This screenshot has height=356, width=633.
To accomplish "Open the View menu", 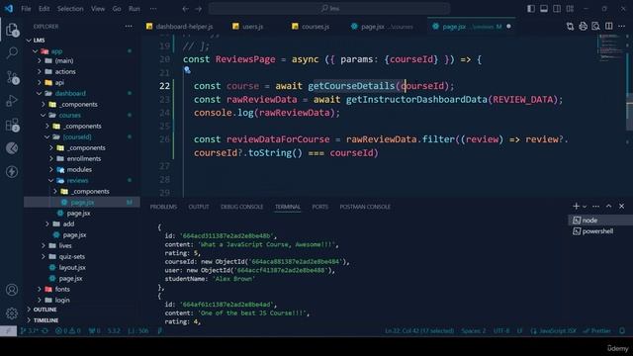I will coord(98,9).
